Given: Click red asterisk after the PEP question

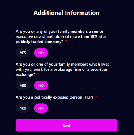Looking at the screenshot, I should click(96, 97).
